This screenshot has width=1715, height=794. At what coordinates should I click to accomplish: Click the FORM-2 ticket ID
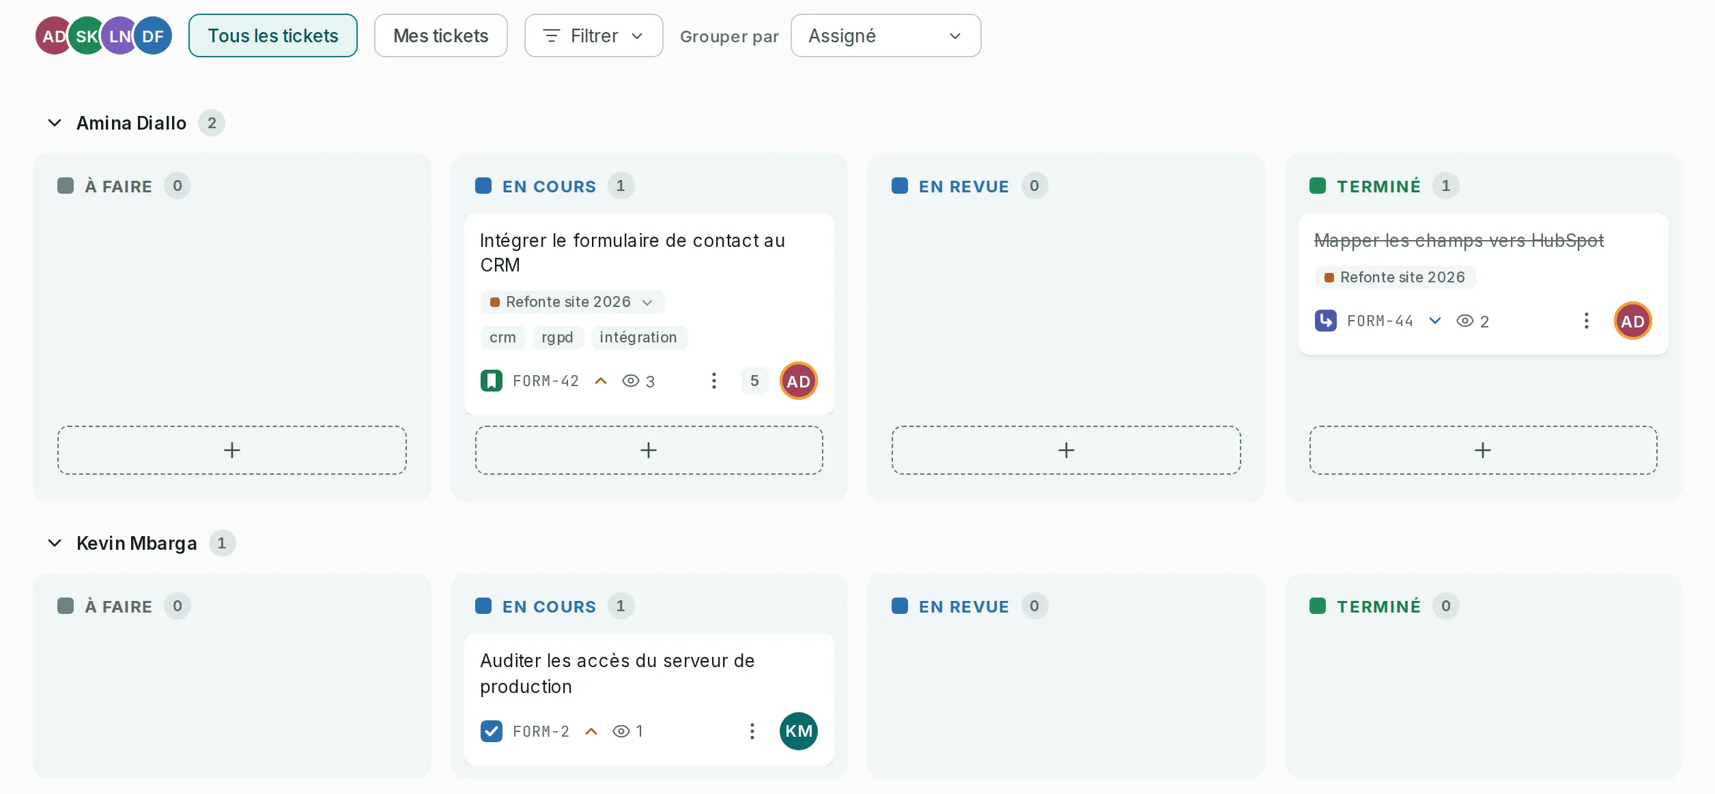tap(541, 731)
